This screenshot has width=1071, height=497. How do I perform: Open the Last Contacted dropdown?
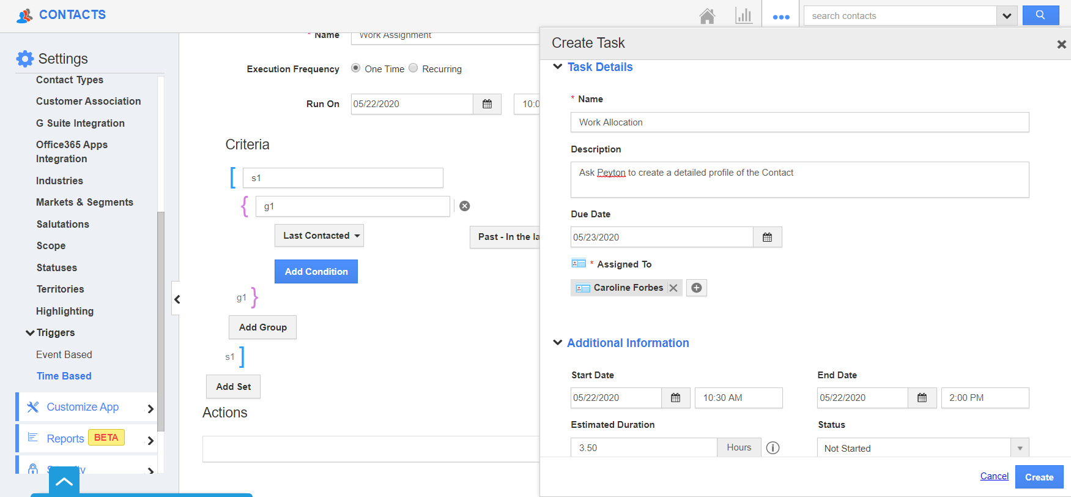319,236
